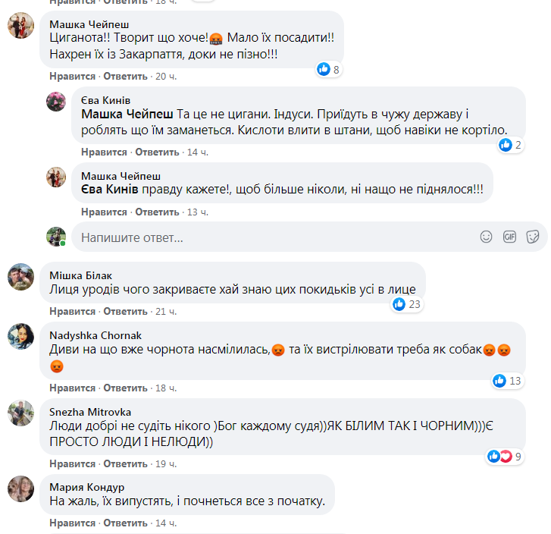
Task: Click reactions count 9 on Snezha Mitrovka comment
Action: [506, 456]
